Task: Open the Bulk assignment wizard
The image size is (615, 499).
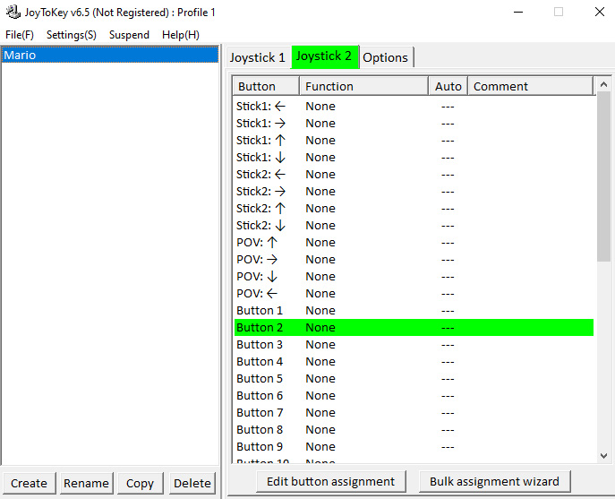Action: [x=494, y=481]
